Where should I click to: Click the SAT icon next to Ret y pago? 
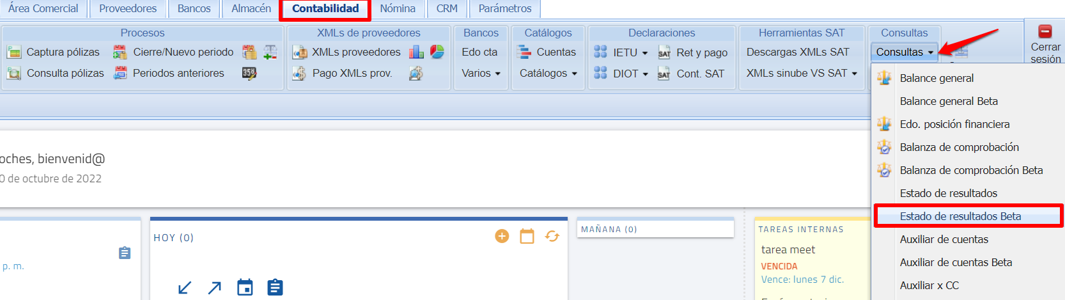coord(664,52)
